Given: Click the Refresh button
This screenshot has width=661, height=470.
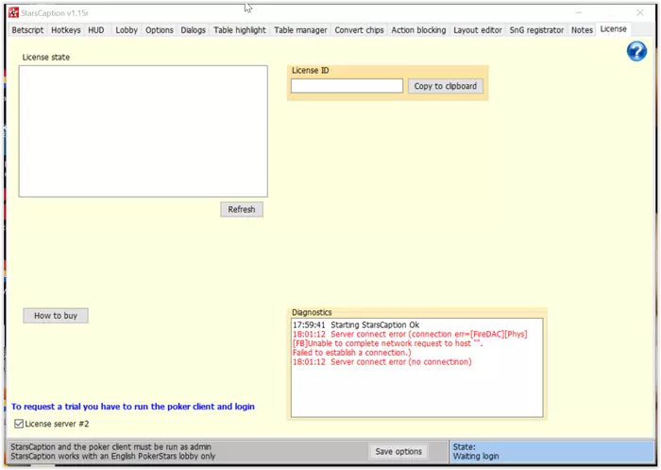Looking at the screenshot, I should (242, 209).
